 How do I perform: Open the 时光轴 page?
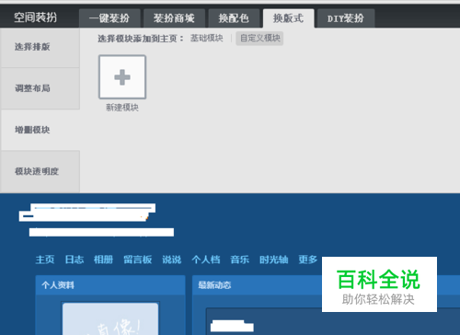click(274, 260)
